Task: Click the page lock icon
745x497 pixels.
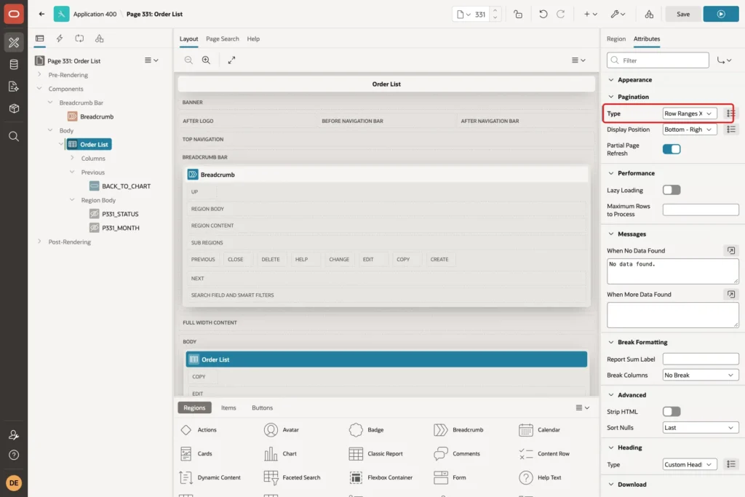Action: (x=518, y=15)
